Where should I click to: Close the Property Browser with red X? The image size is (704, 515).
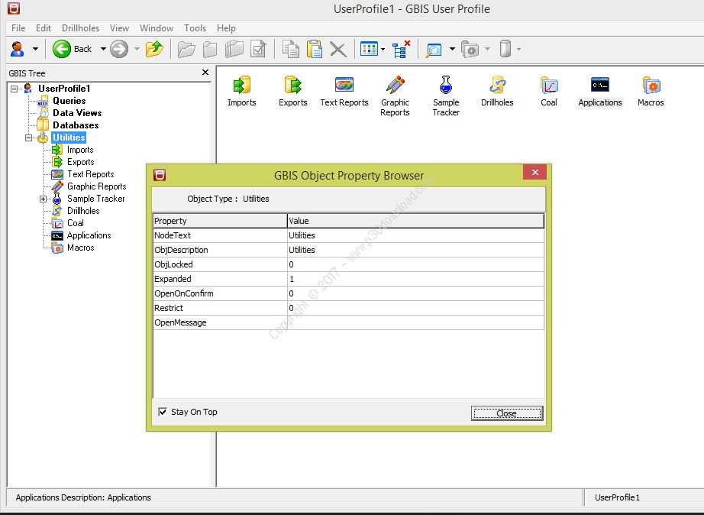pos(534,172)
